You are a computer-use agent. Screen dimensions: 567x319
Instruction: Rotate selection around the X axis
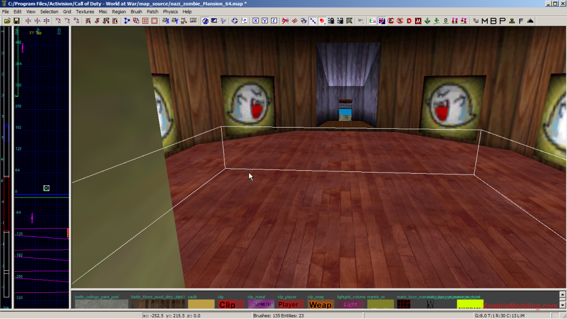[58, 21]
